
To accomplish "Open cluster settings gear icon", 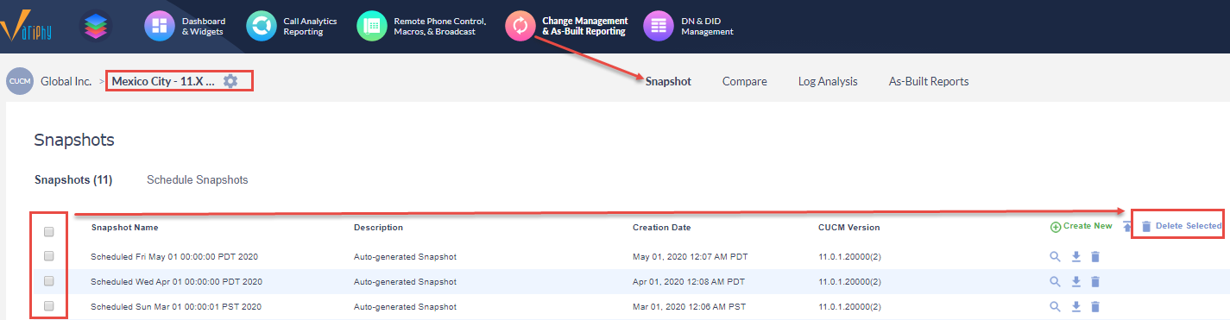I will point(230,81).
